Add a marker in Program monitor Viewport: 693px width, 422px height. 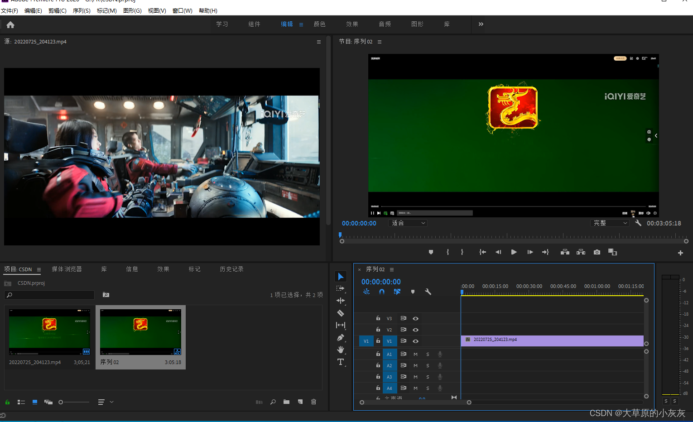point(431,252)
